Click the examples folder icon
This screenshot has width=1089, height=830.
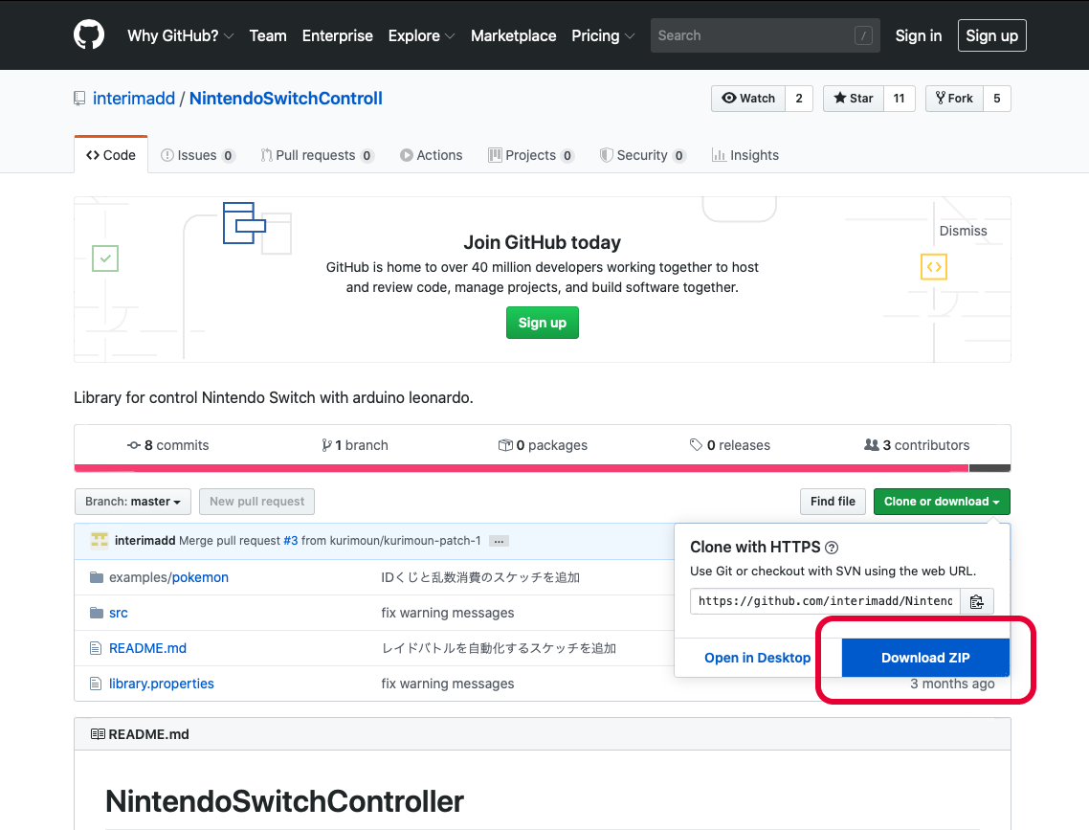97,577
